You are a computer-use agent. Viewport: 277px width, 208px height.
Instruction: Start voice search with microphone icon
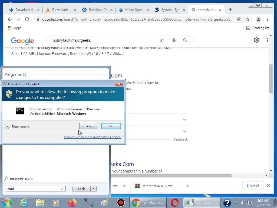[x=174, y=40]
